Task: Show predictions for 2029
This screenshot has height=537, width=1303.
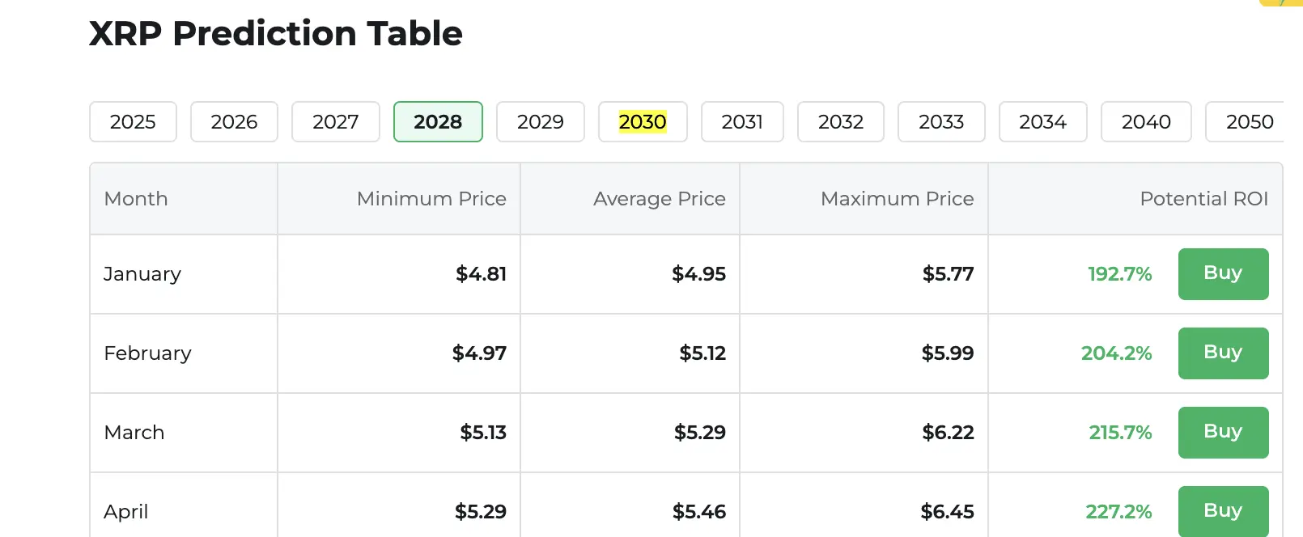Action: [x=540, y=122]
